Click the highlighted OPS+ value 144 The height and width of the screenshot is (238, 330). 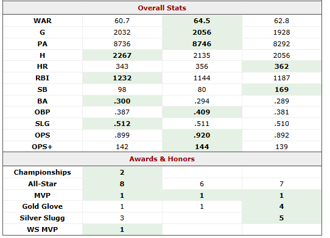[x=202, y=147]
